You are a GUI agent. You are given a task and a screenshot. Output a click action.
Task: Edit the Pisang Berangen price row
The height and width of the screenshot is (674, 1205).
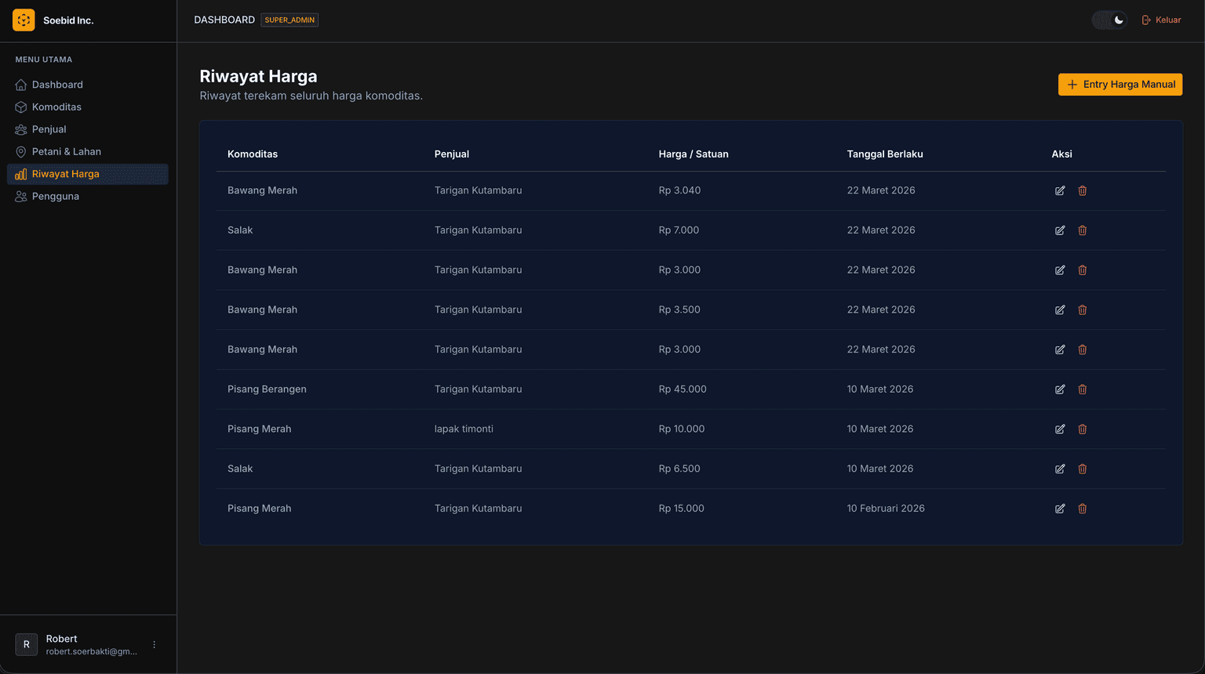coord(1060,390)
